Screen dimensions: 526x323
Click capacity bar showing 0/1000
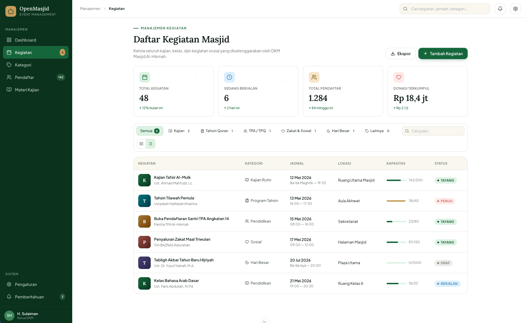[397, 263]
